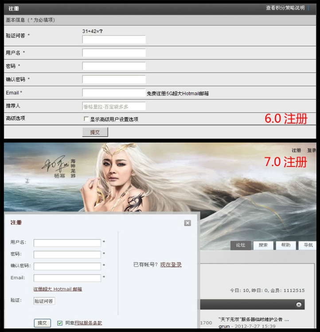Image resolution: width=320 pixels, height=332 pixels.
Task: Open the 查看积分策略说明 link
Action: point(285,8)
